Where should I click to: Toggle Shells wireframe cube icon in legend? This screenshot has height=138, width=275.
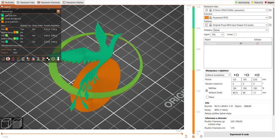(53, 59)
